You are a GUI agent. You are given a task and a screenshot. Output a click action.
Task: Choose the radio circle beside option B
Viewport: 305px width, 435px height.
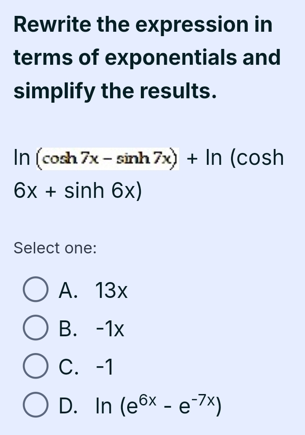[35, 328]
